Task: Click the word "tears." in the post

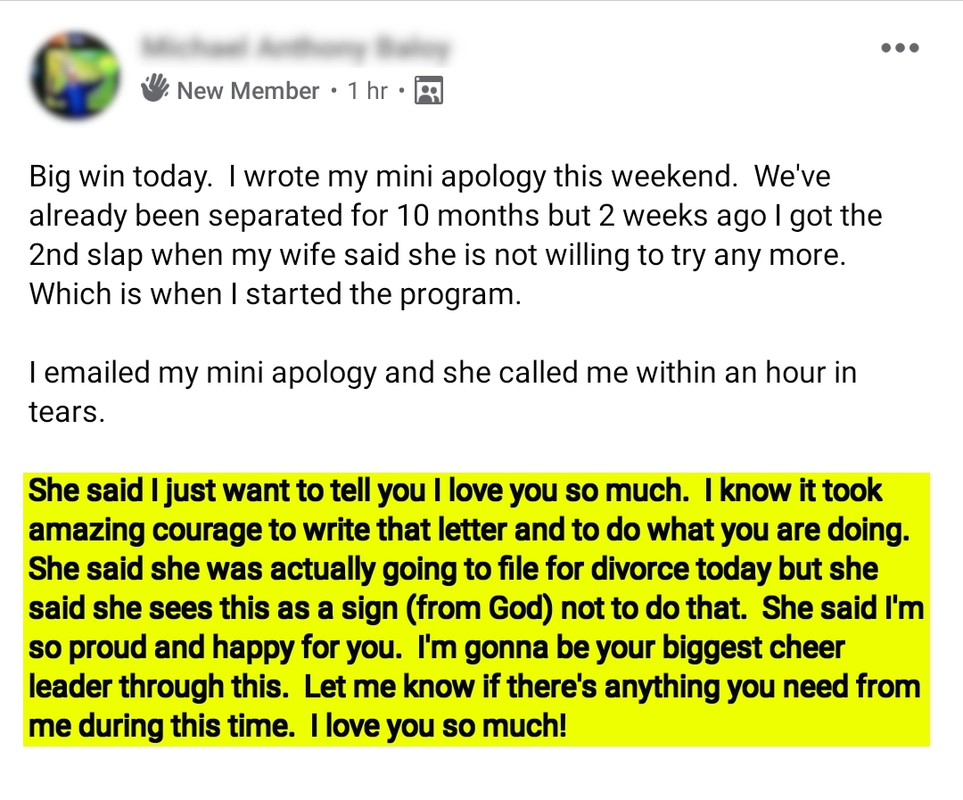Action: click(67, 411)
